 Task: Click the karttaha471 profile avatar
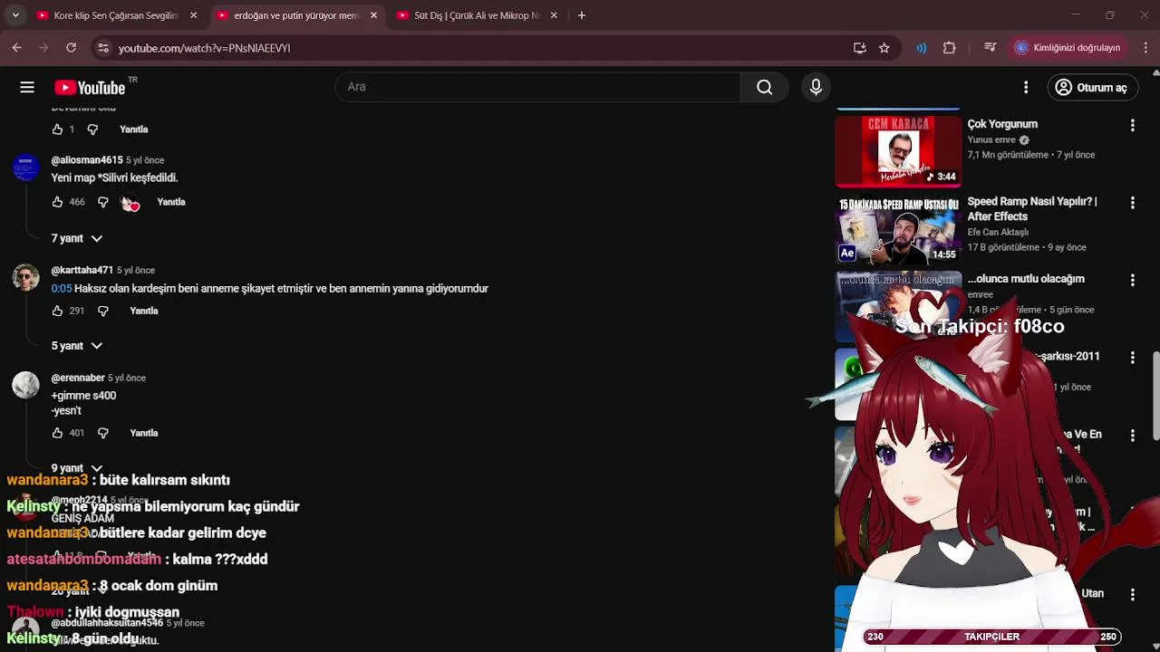pos(25,277)
